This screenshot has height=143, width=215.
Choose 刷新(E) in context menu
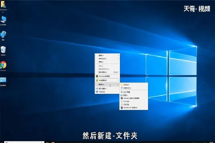coord(107,62)
